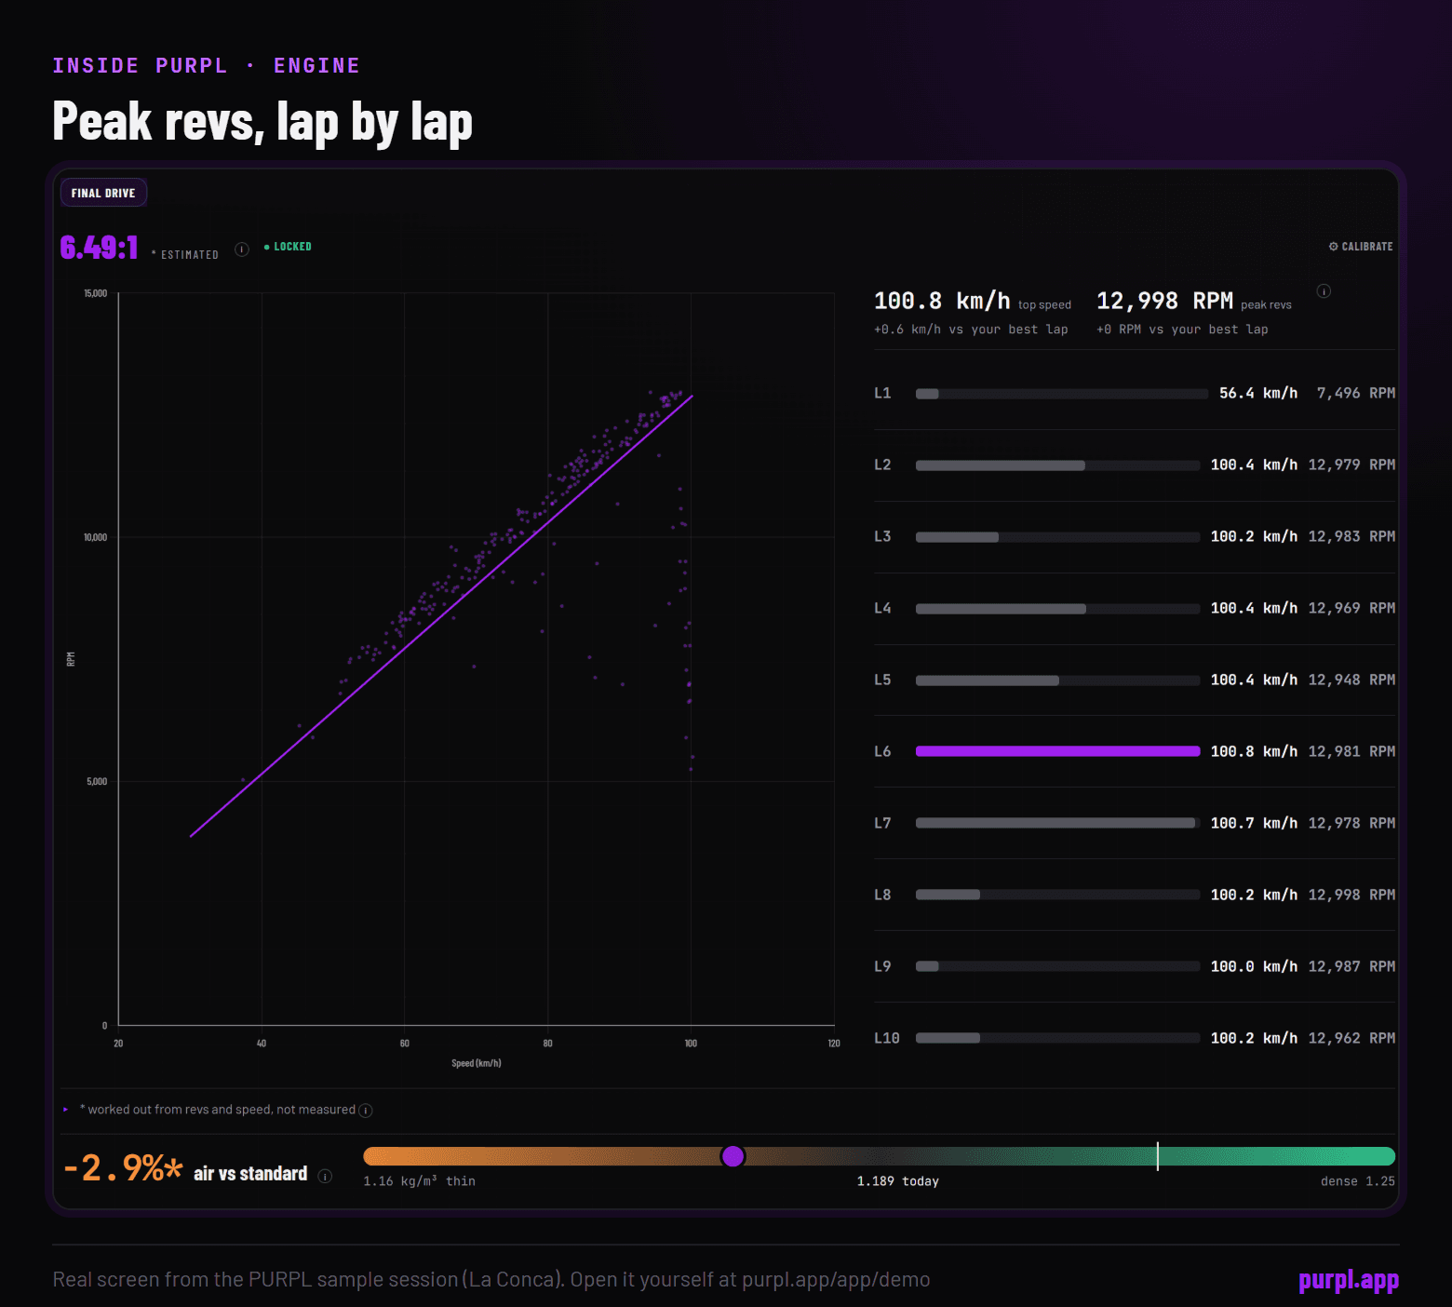Click the CALIBRATE gear button

click(x=1361, y=247)
